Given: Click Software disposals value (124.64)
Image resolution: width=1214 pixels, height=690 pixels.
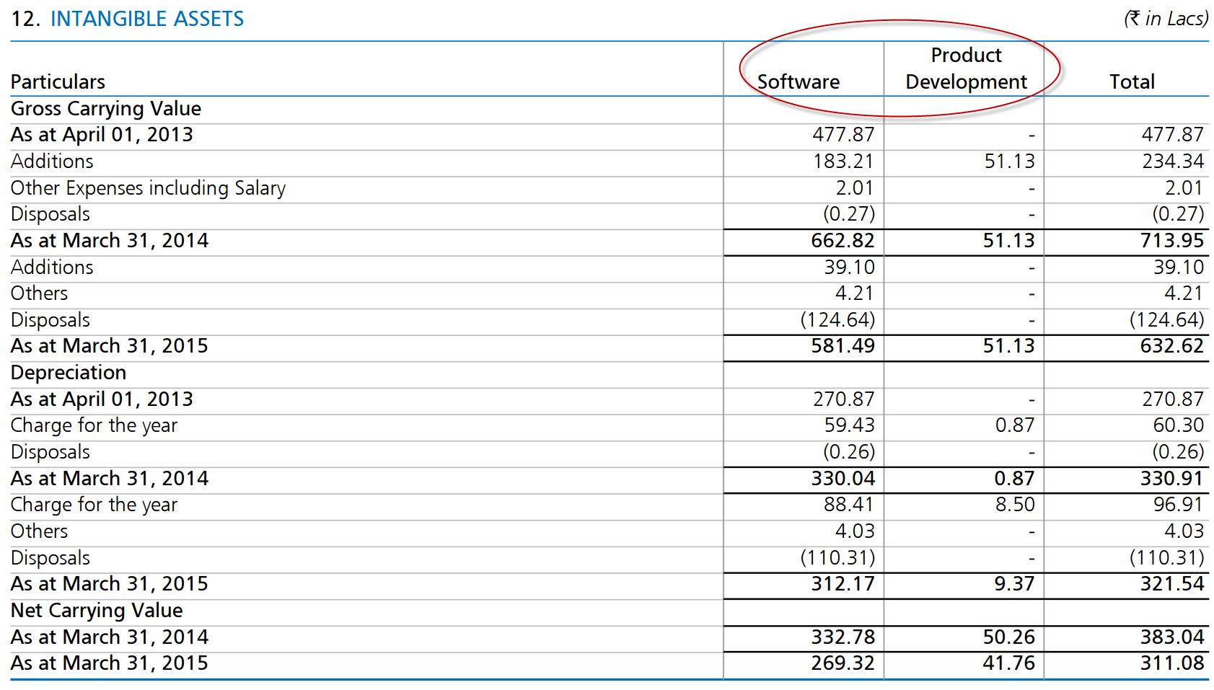Looking at the screenshot, I should tap(837, 320).
